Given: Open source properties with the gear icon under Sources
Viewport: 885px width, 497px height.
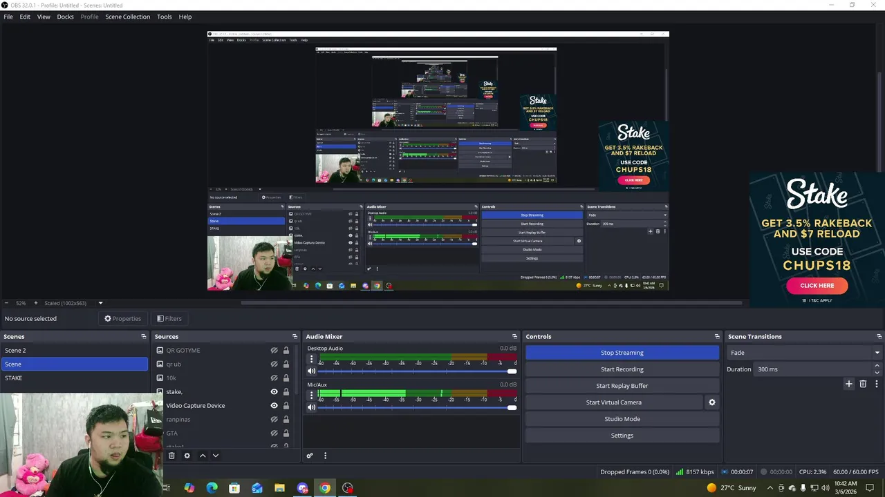Looking at the screenshot, I should pyautogui.click(x=187, y=456).
